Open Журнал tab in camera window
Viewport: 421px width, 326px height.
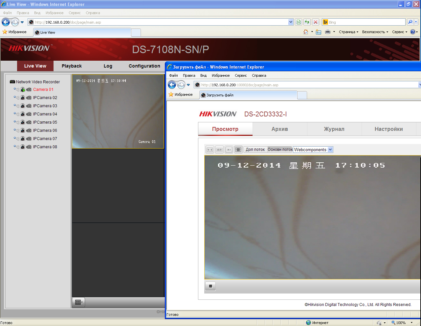[334, 129]
